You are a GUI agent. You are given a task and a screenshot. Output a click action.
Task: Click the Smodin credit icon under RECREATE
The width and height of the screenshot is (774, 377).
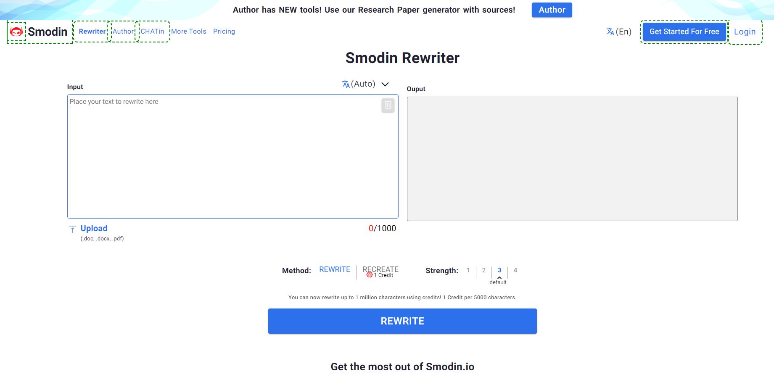click(x=369, y=275)
